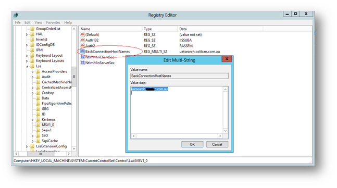Open the Edit menu
The image size is (337, 188).
click(x=28, y=22)
